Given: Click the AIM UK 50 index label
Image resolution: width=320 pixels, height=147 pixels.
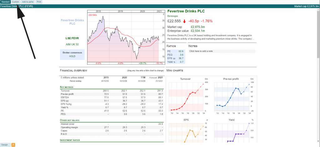Looking at the screenshot, I should pos(72,44).
